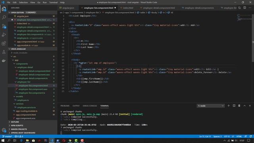Split the editor to the right

click(x=244, y=8)
